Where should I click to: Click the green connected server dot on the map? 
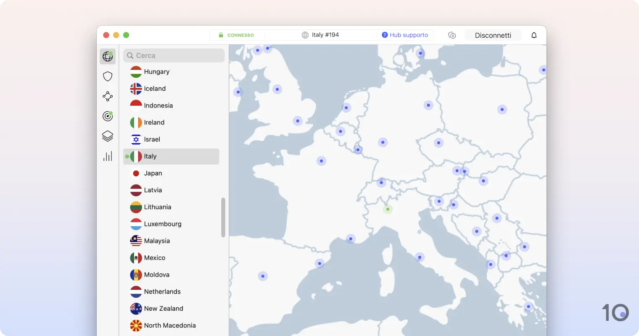point(388,209)
